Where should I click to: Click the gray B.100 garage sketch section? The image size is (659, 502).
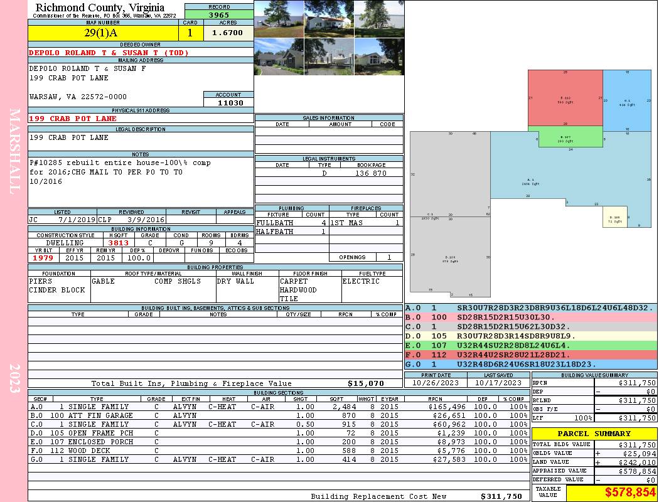[x=450, y=257]
